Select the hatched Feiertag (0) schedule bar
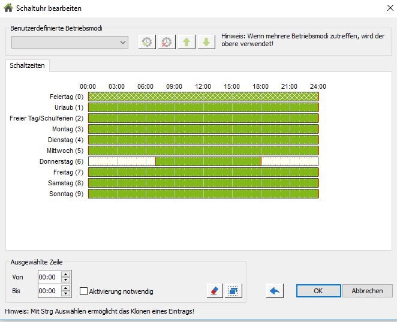This screenshot has height=322, width=397. 203,97
